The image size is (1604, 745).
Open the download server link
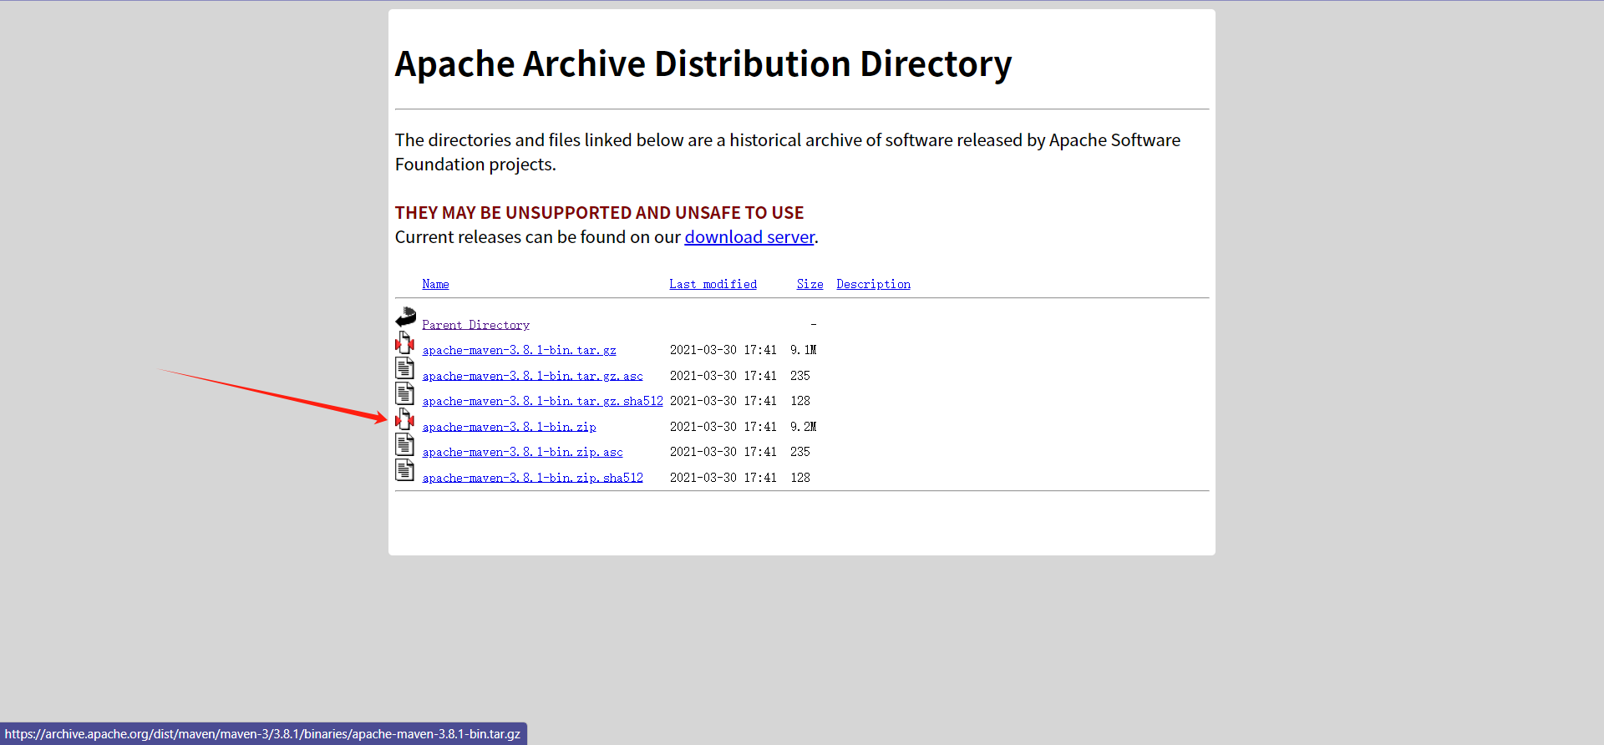749,237
